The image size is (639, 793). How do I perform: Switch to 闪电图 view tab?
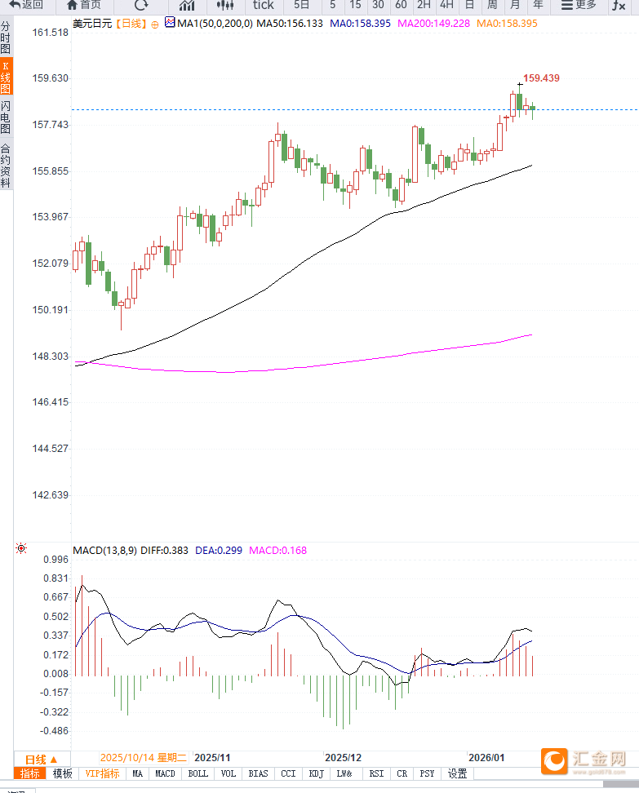[6, 117]
